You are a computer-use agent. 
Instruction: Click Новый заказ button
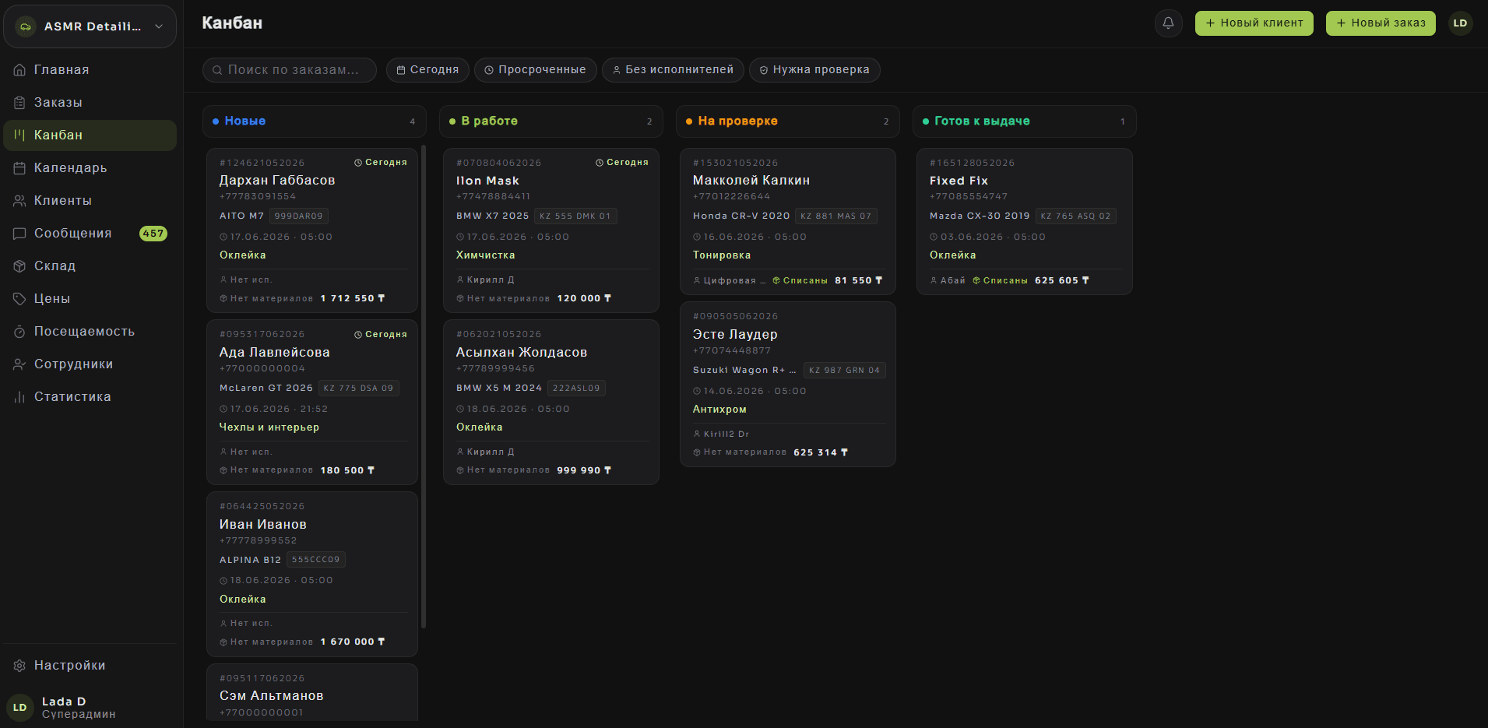[x=1381, y=23]
